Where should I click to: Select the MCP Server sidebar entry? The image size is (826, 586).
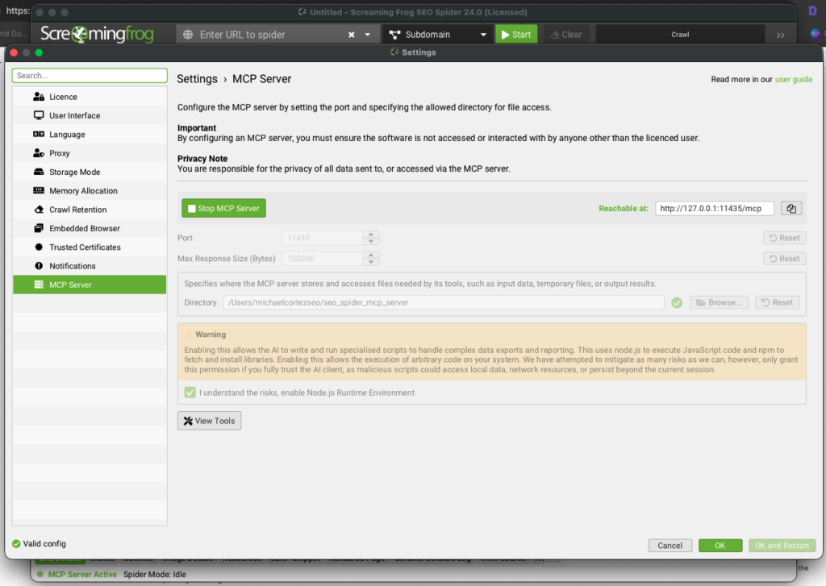[x=90, y=285]
